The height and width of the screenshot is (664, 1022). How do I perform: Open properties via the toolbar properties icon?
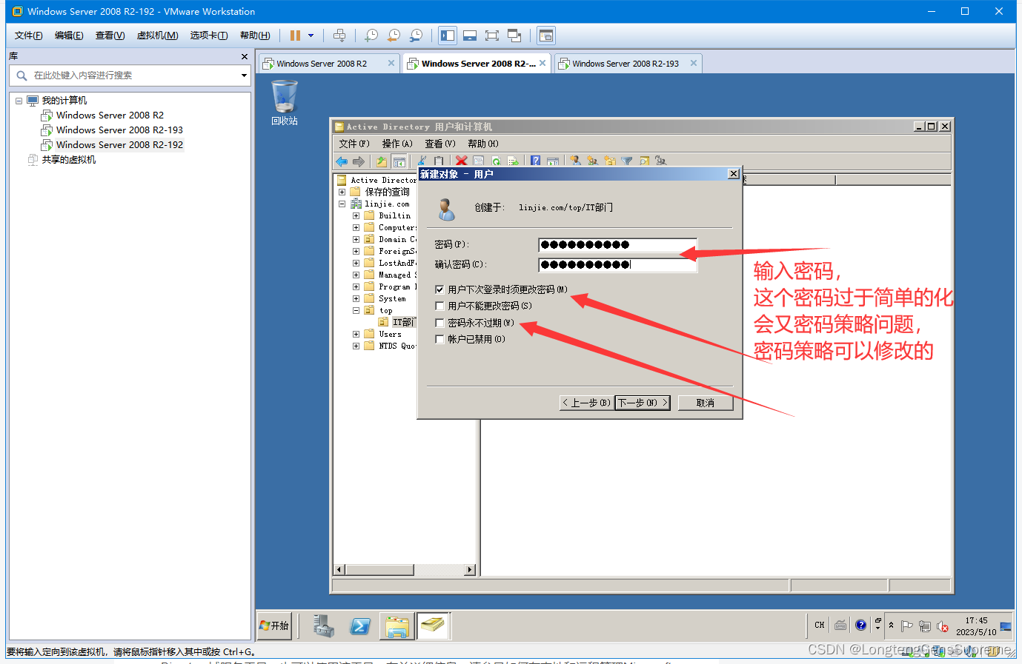pos(479,161)
